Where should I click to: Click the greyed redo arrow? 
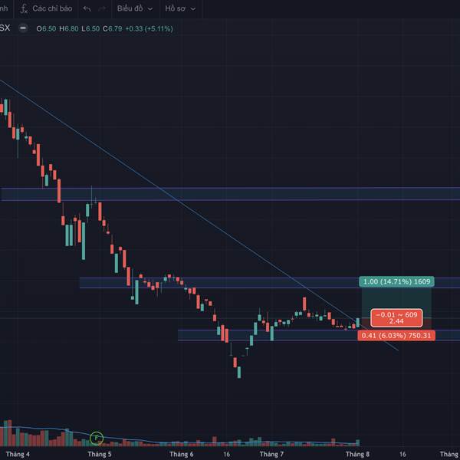[102, 8]
